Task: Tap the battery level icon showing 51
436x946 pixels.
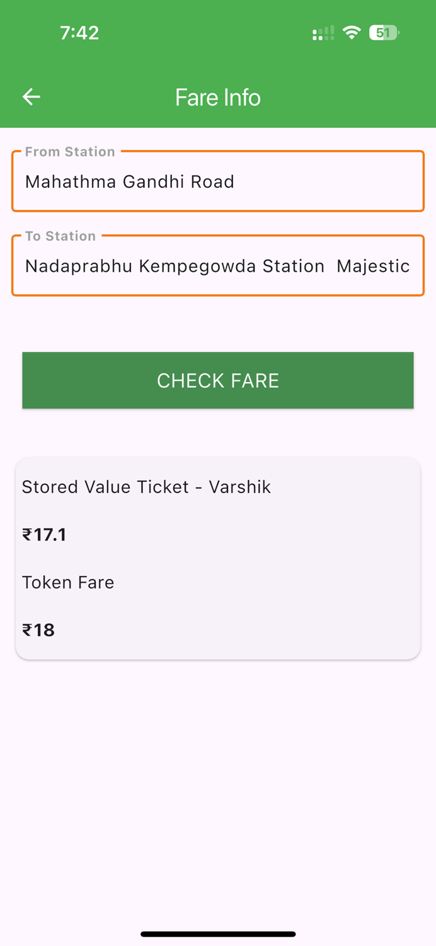Action: [x=383, y=32]
